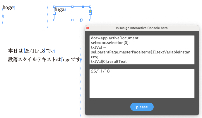Click the boxed fuga text variable in Japanese paragraph
Viewport: 202px width, 118px height.
[x=66, y=60]
